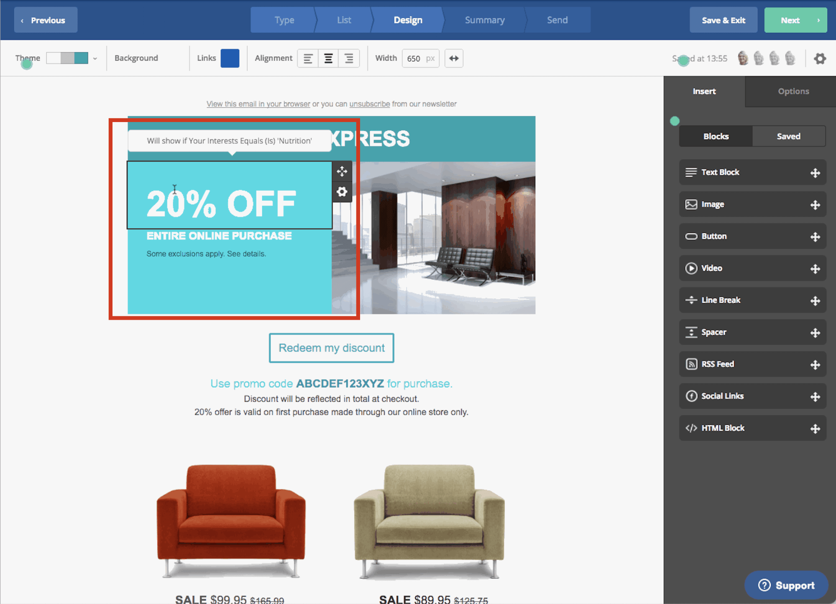This screenshot has width=836, height=604.
Task: Add an RSS Feed block plus icon
Action: tap(815, 364)
